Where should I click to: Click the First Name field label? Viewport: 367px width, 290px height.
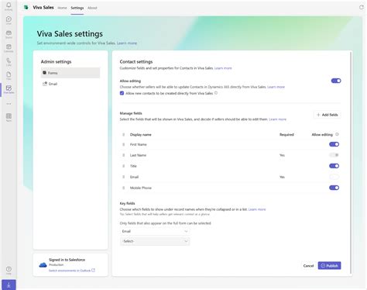tap(138, 144)
